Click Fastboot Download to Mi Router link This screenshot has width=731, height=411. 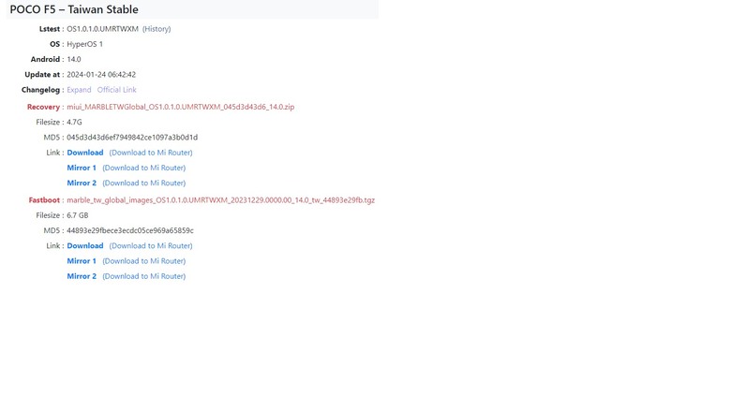(x=151, y=246)
